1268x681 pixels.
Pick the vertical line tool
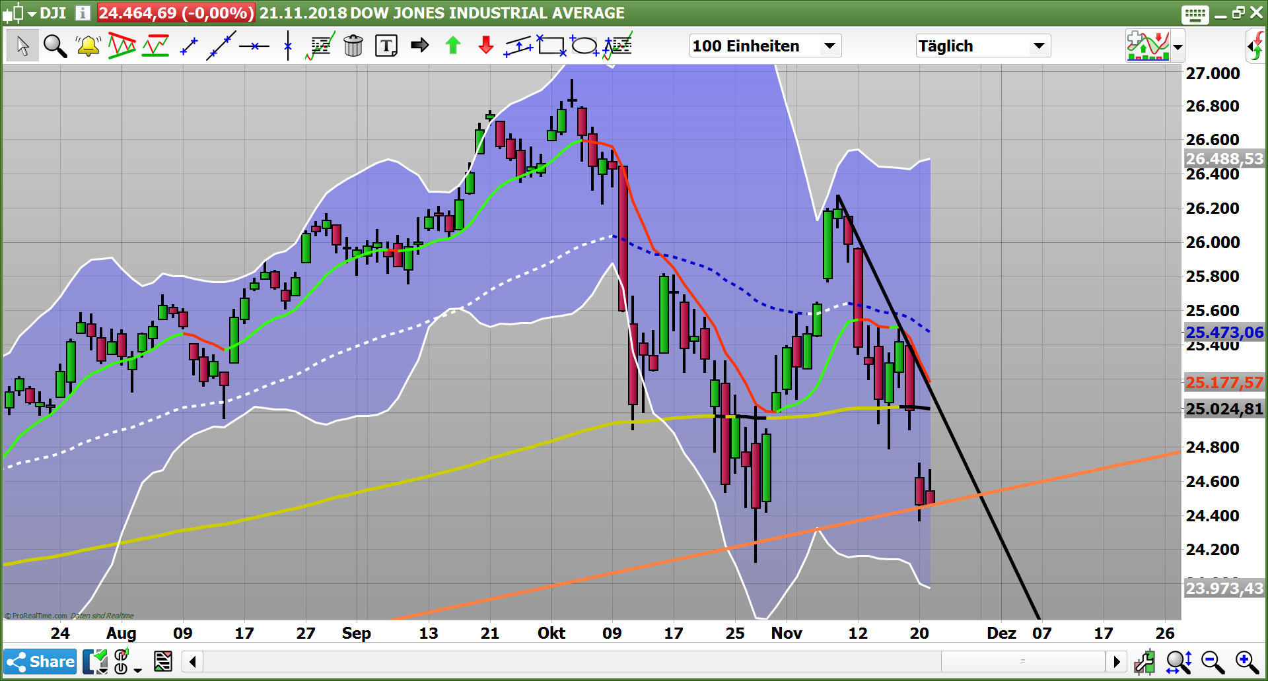tap(288, 46)
